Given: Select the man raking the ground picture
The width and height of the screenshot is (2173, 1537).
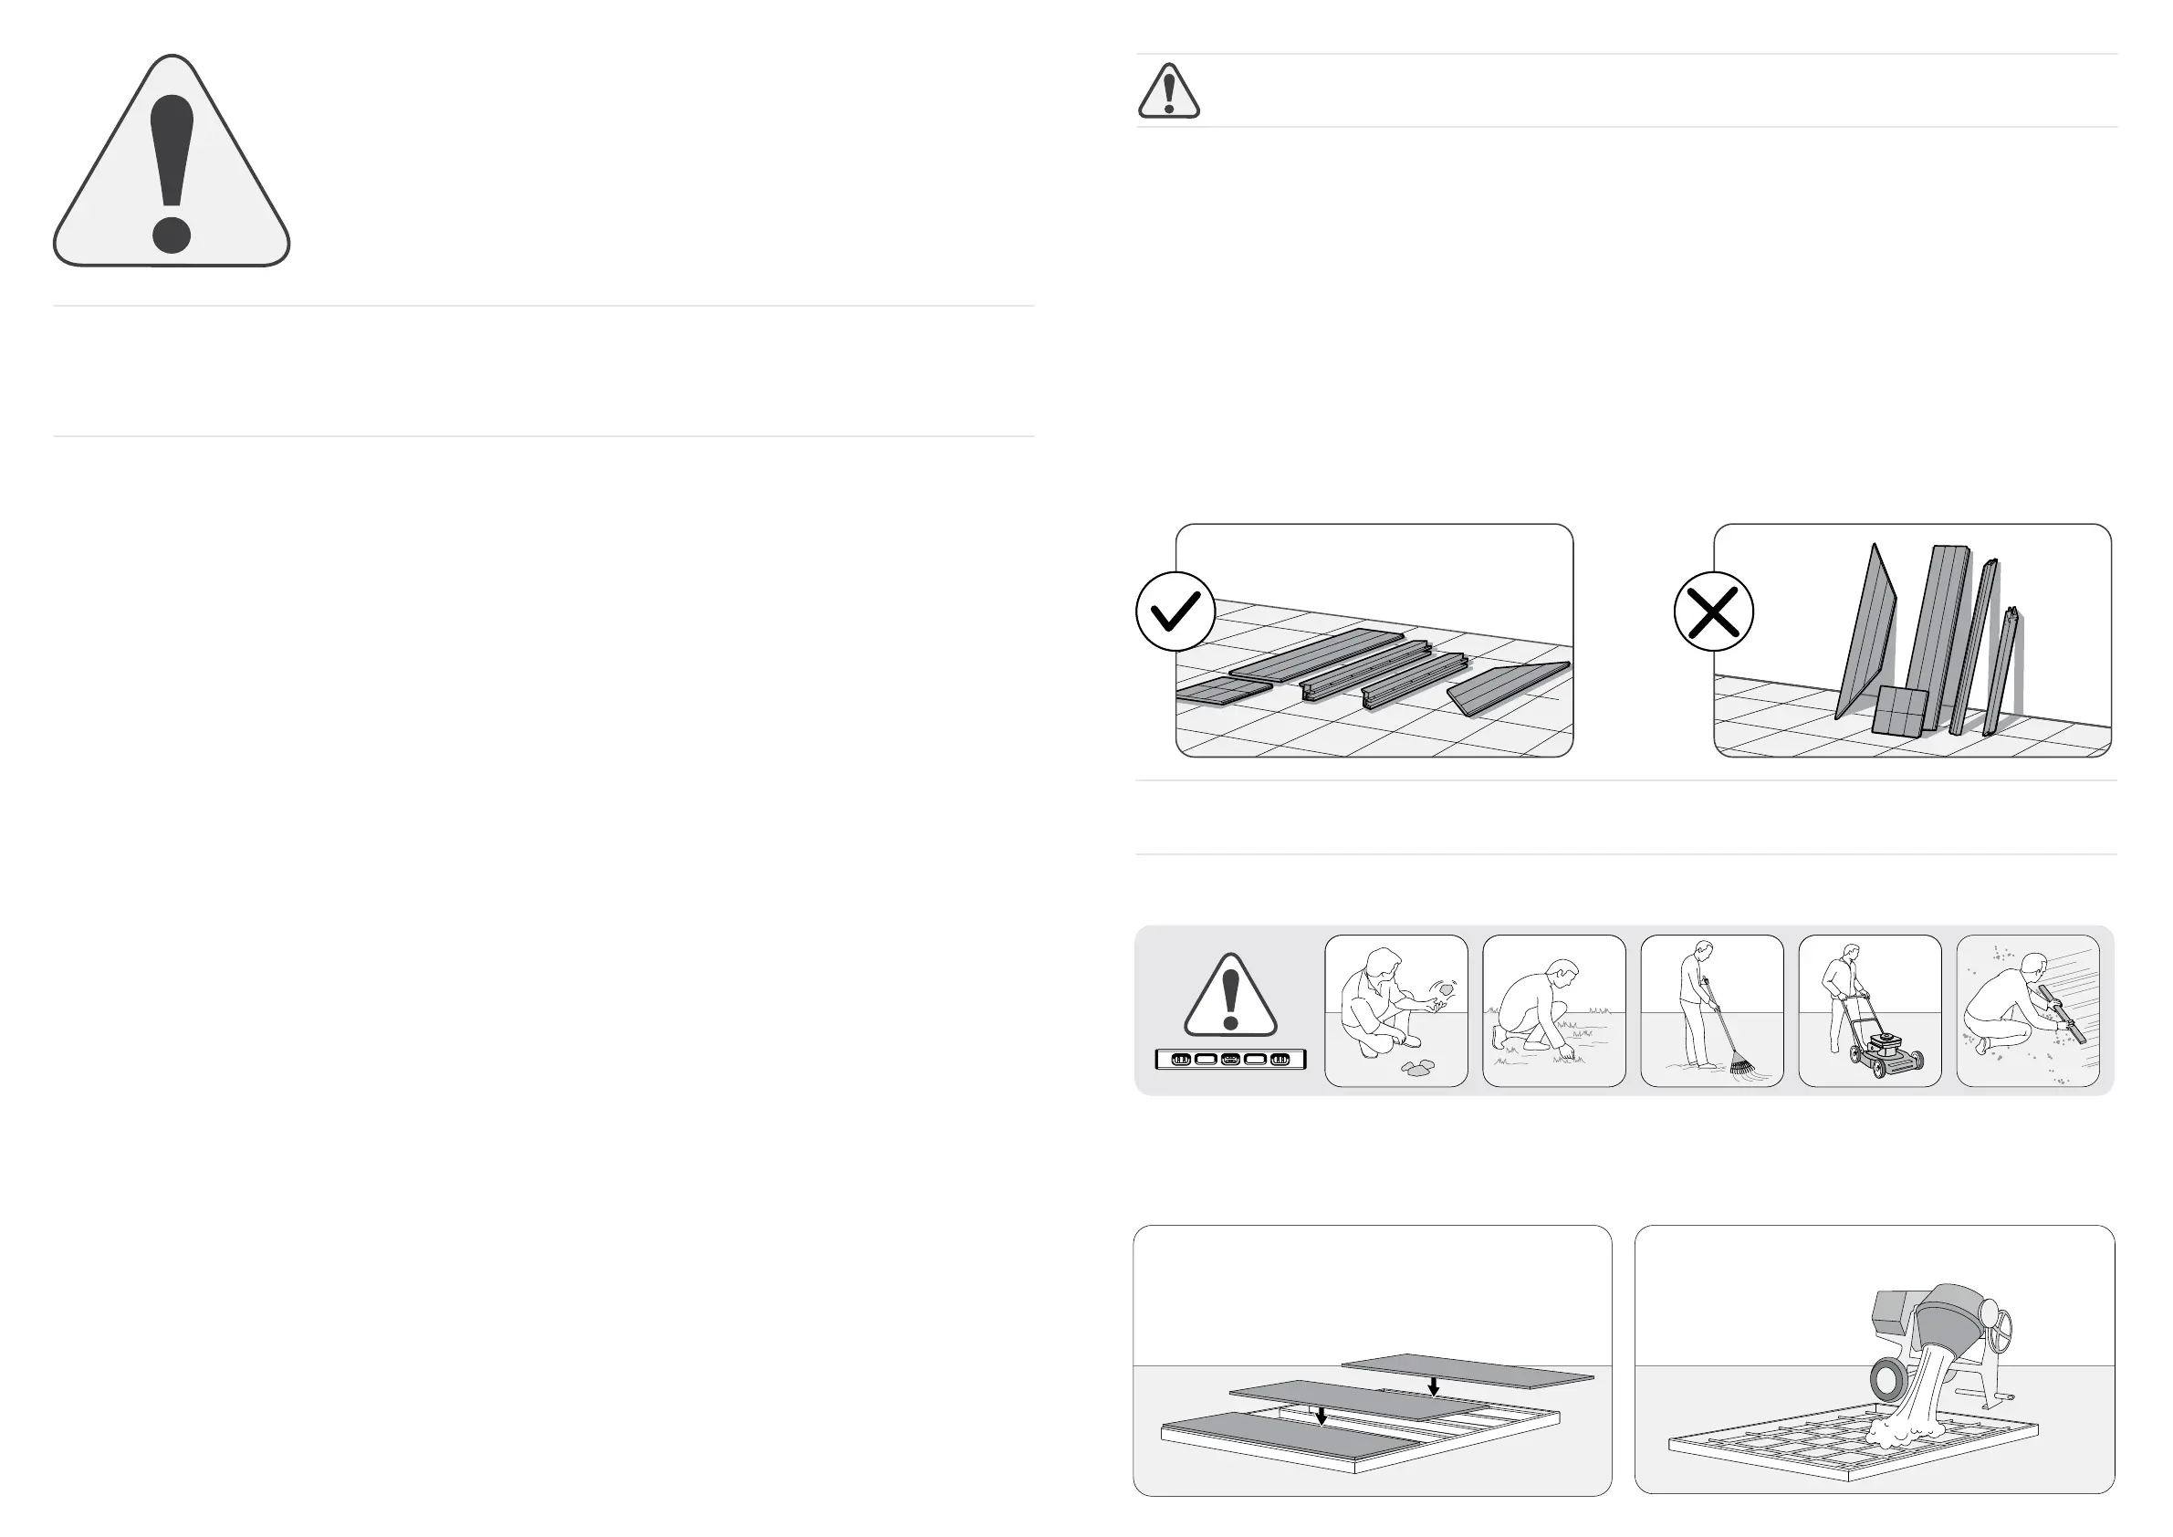Looking at the screenshot, I should pyautogui.click(x=1712, y=1010).
